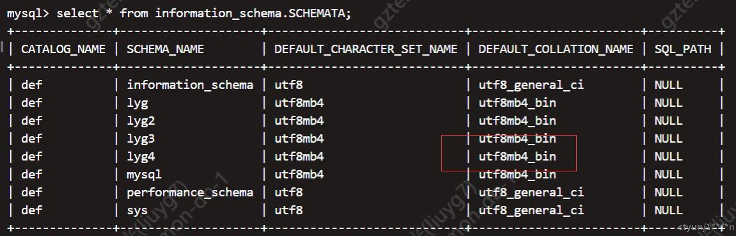Click the NULL value in mysql row

tap(668, 174)
